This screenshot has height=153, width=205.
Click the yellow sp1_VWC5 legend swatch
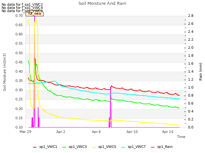94,147
